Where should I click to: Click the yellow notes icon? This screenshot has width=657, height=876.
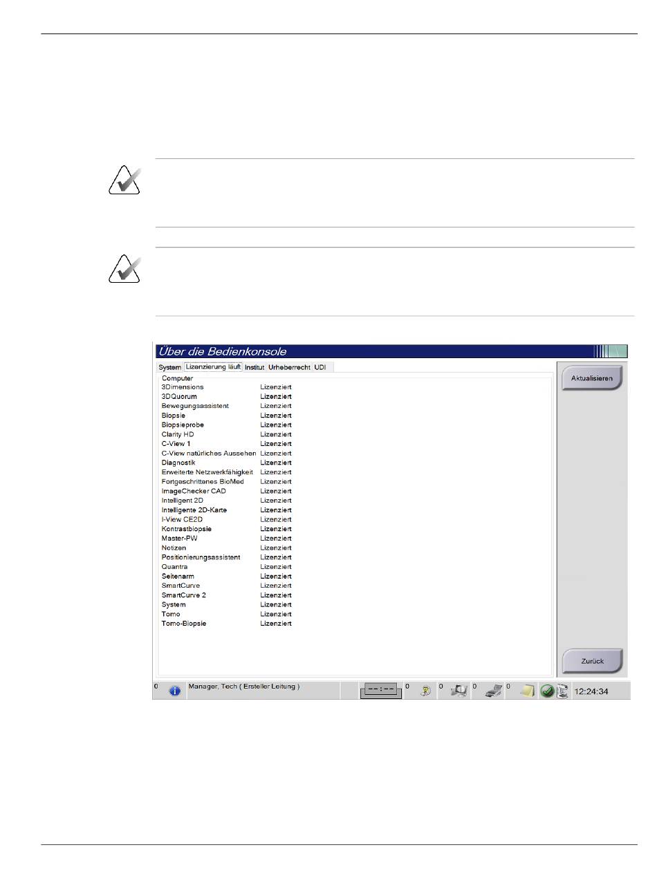point(528,691)
